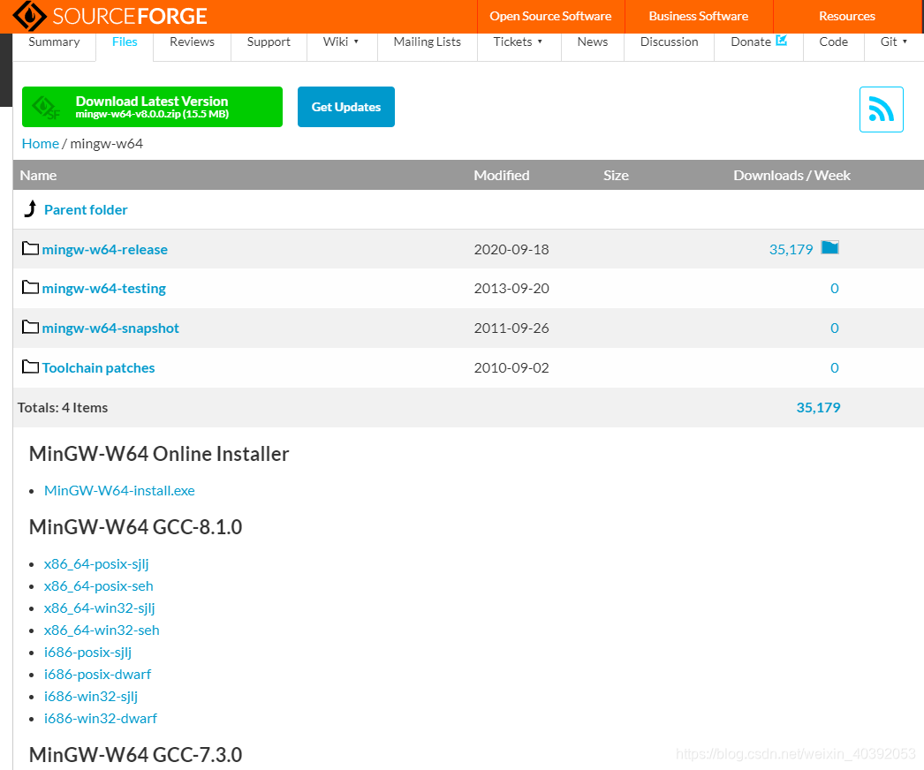
Task: Go to the Parent folder link
Action: pos(86,210)
